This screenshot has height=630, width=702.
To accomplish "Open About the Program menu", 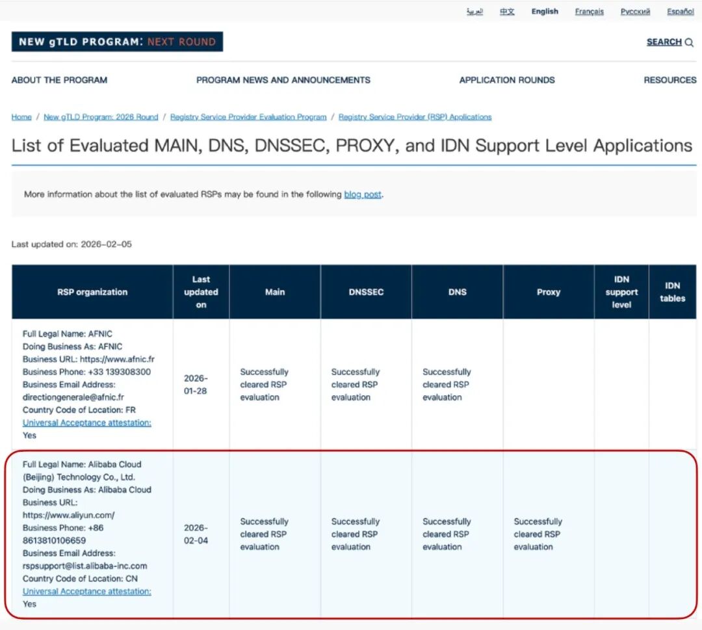I will coord(60,80).
